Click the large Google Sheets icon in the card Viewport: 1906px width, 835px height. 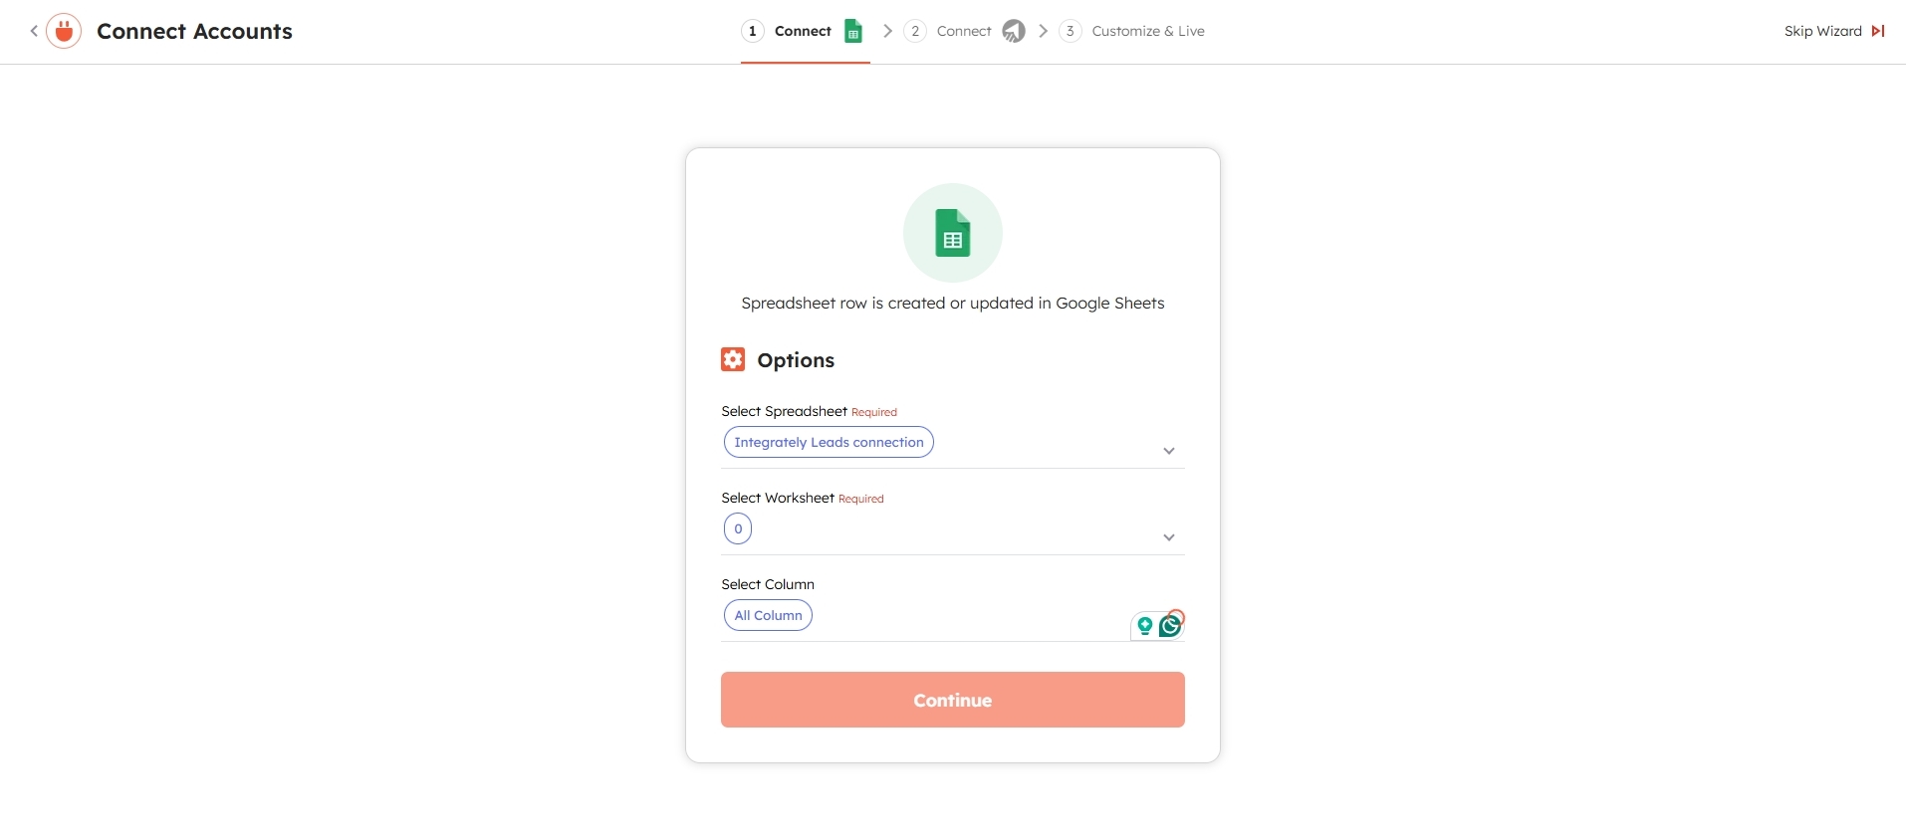click(x=952, y=233)
